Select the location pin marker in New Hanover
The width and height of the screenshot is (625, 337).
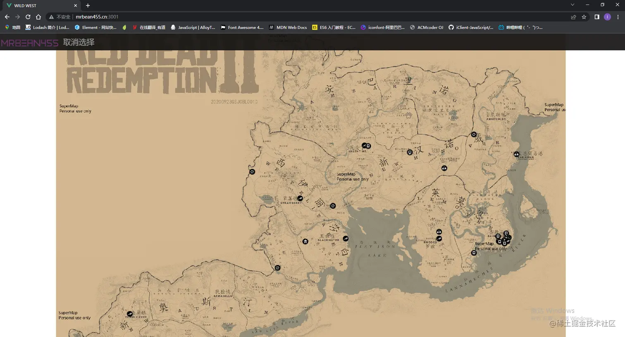click(410, 152)
